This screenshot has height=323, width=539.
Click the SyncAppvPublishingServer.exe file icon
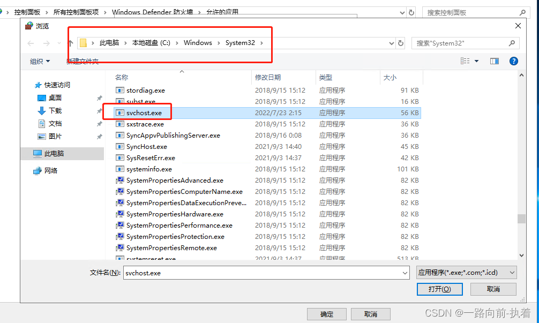pos(119,136)
